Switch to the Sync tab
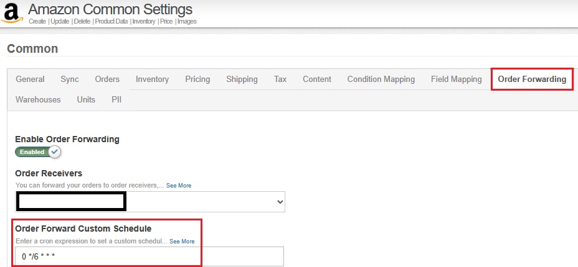Screen dimensions: 578x267 [70, 79]
